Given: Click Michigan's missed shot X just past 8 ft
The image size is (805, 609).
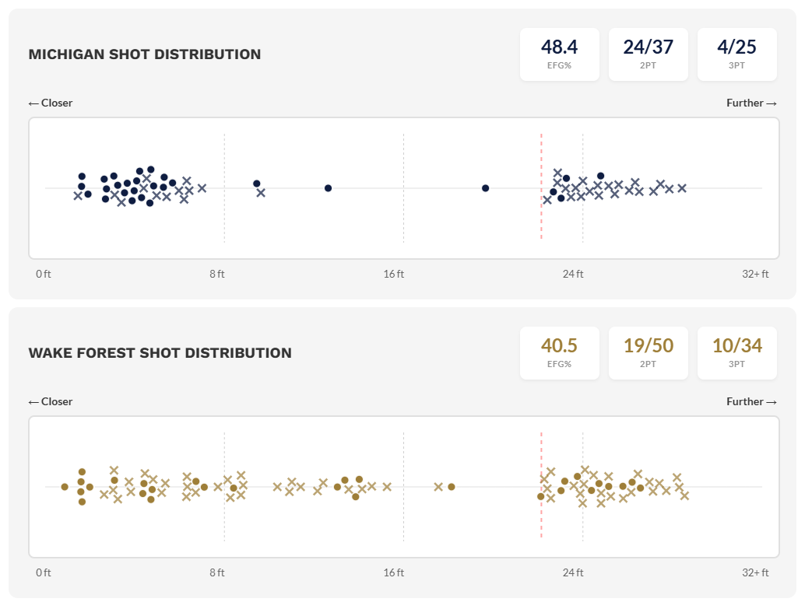Looking at the screenshot, I should 261,193.
